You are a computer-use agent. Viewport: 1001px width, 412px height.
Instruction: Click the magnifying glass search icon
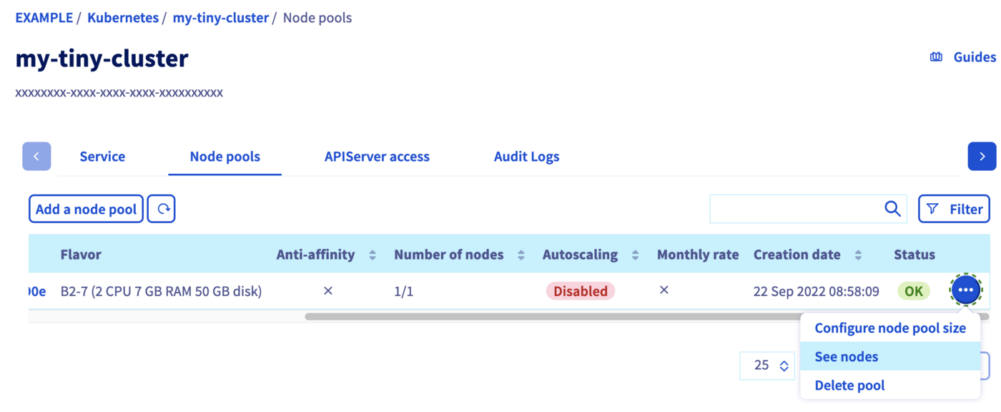pos(892,208)
